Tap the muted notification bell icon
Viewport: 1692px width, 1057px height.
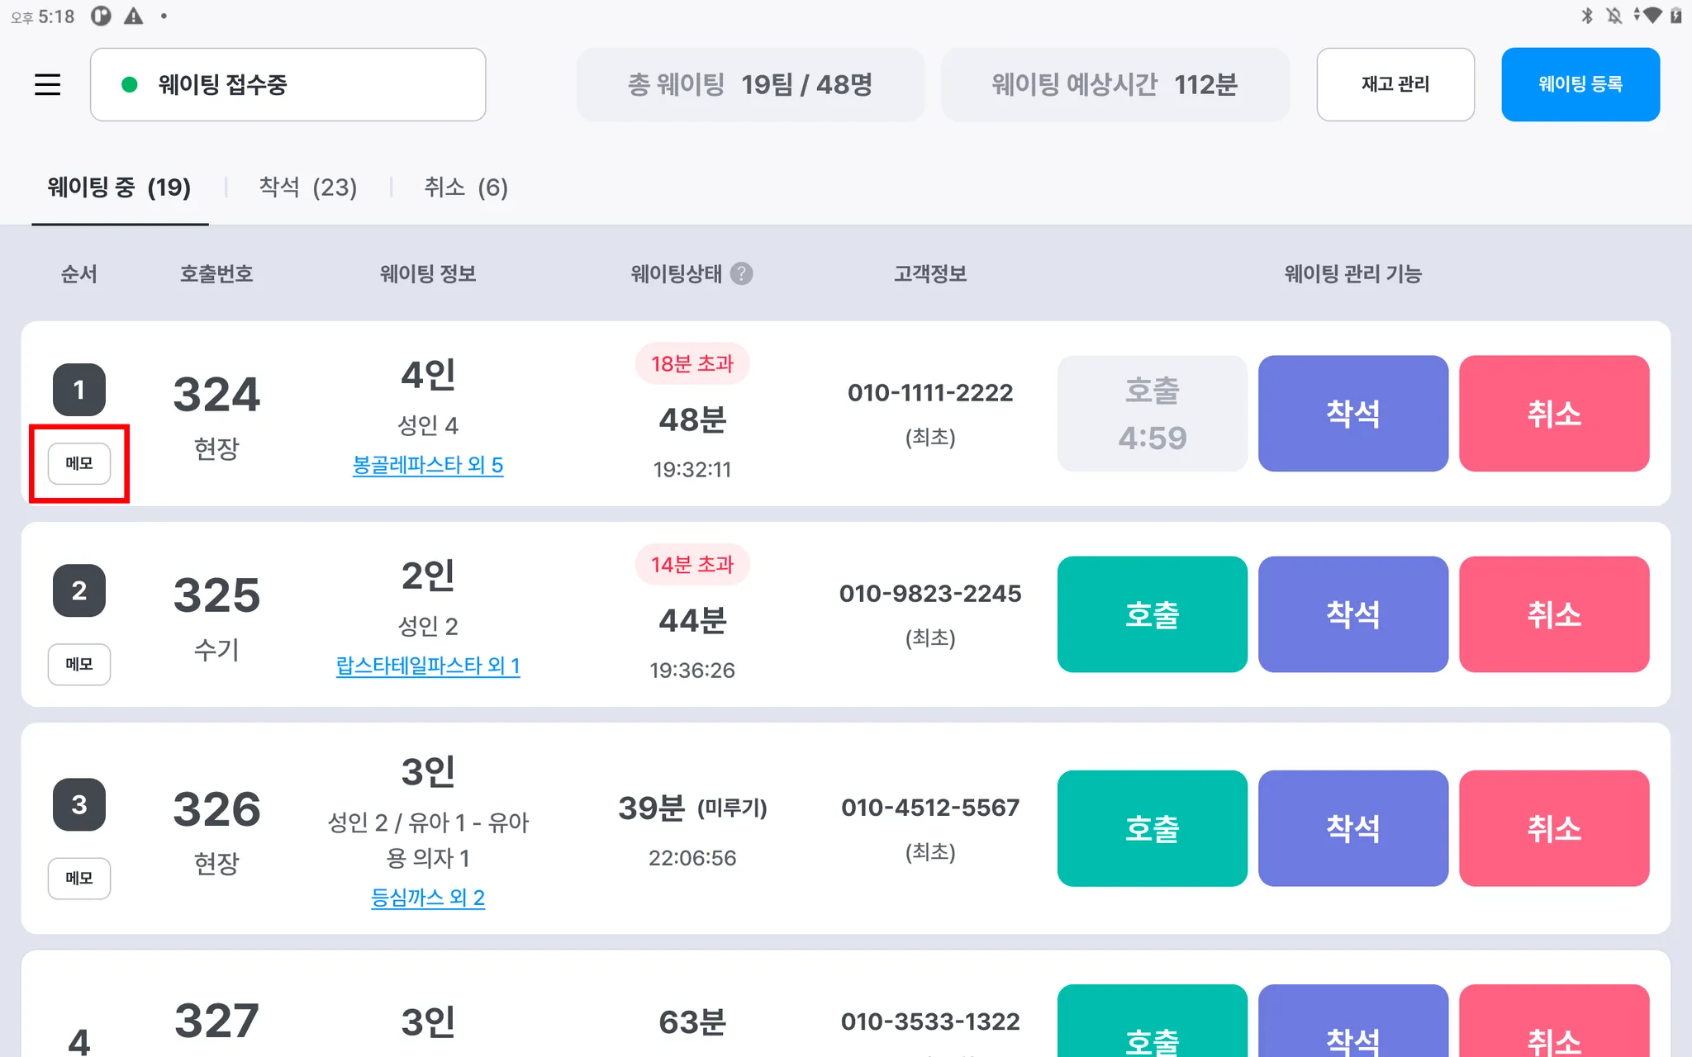[x=1614, y=16]
